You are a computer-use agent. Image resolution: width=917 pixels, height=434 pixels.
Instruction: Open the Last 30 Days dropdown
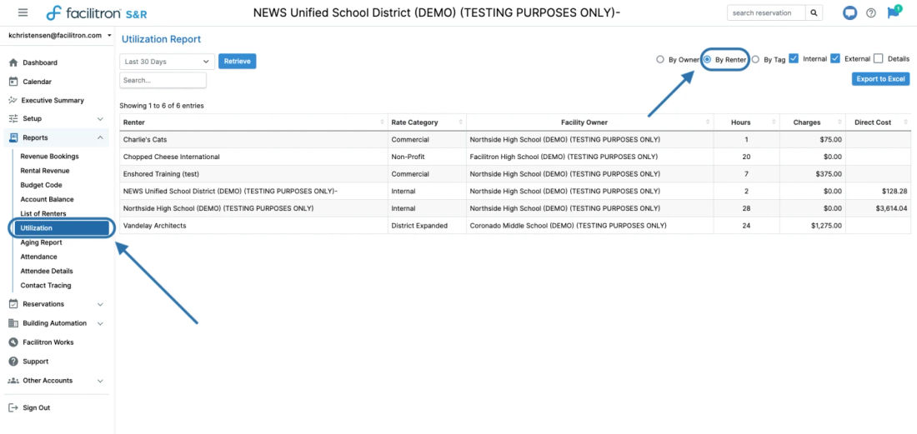tap(168, 62)
